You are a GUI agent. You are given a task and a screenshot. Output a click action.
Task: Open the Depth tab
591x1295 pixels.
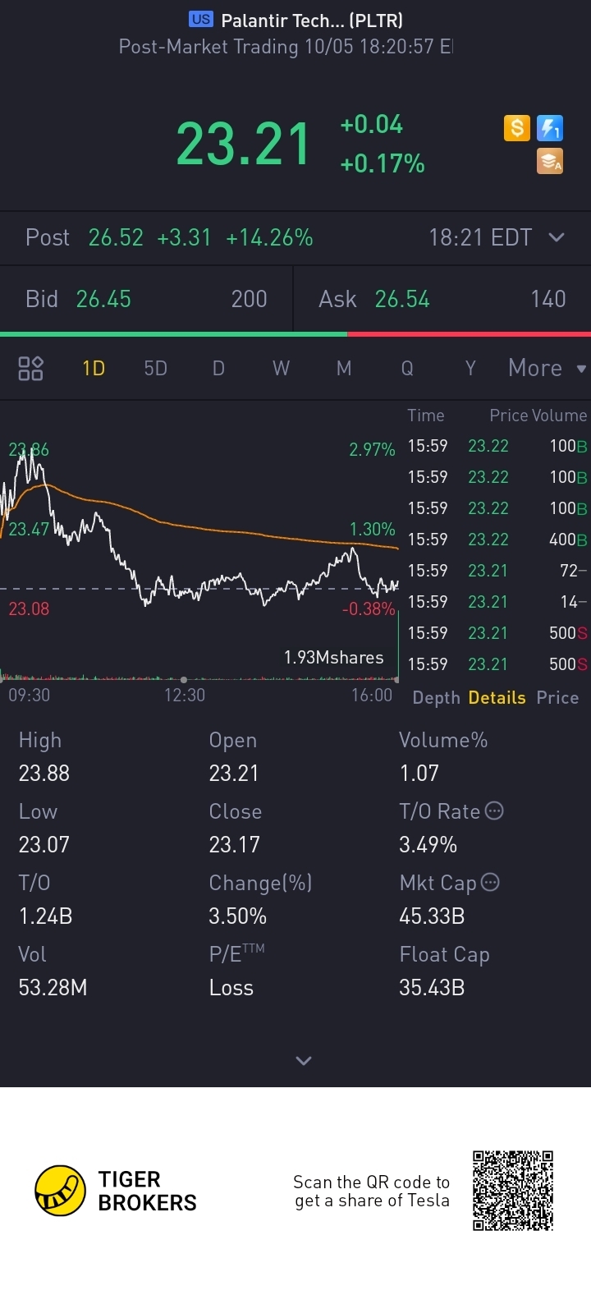pos(437,698)
